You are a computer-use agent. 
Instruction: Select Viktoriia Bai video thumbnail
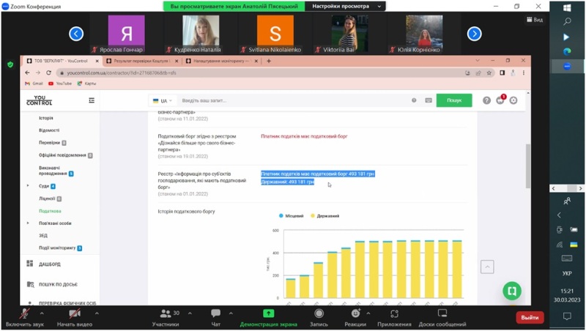coord(349,34)
